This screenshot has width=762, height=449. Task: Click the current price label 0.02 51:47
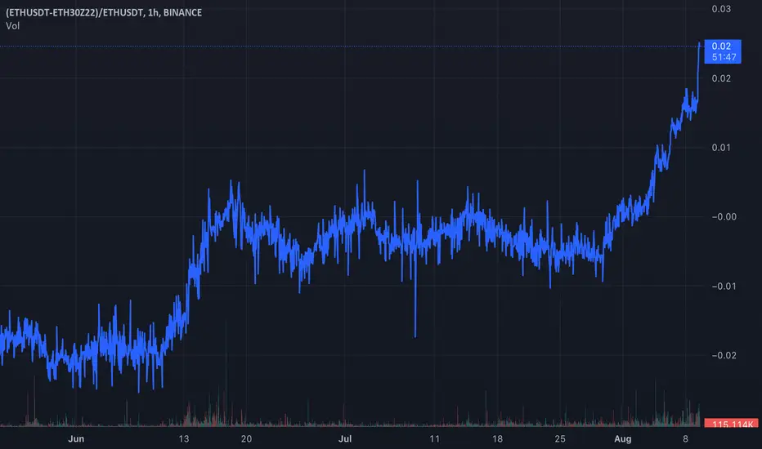tap(723, 51)
